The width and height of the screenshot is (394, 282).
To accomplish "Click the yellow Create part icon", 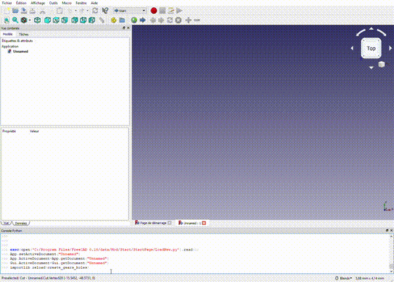I will tap(114, 20).
